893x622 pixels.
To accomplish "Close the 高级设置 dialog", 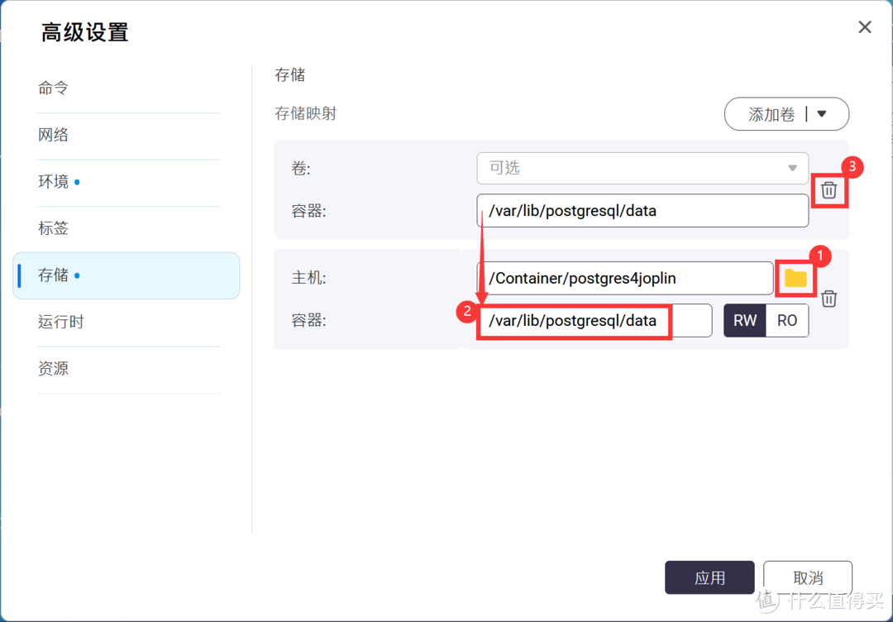I will click(864, 26).
